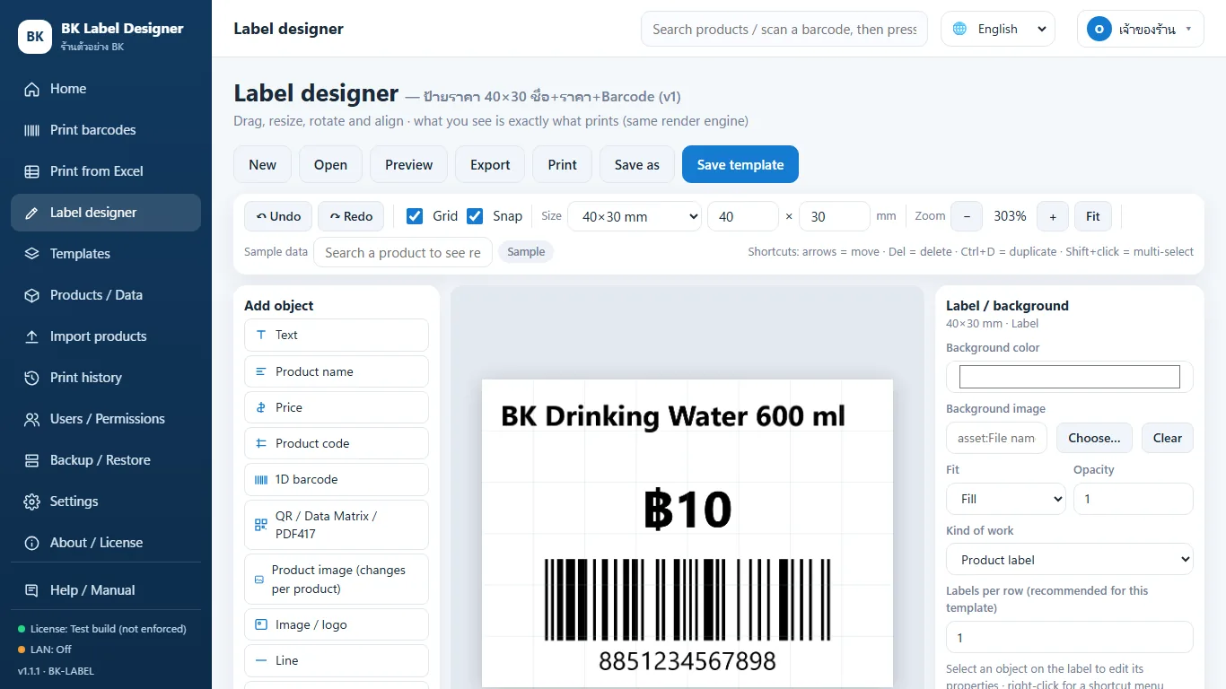This screenshot has height=689, width=1226.
Task: Open the Kind of work dropdown
Action: pyautogui.click(x=1070, y=560)
